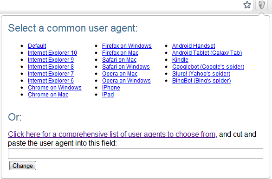Choose the iPad user agent
272x179 pixels.
coord(108,95)
